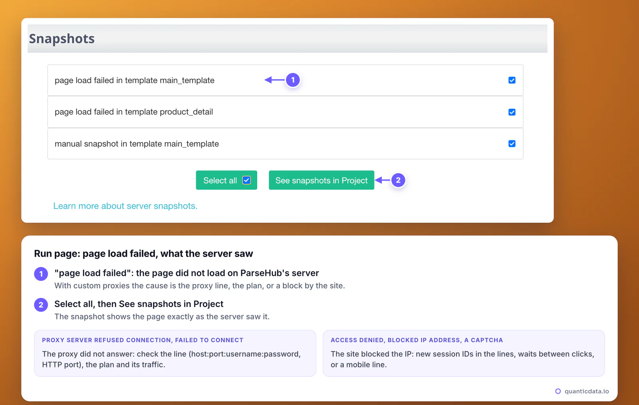Toggle the checkbox inside Select all button
Image resolution: width=639 pixels, height=405 pixels.
pyautogui.click(x=246, y=180)
